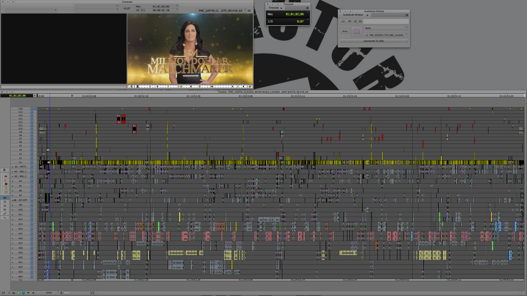
Task: Click AudioSuite speaker preview icon
Action: click(350, 21)
